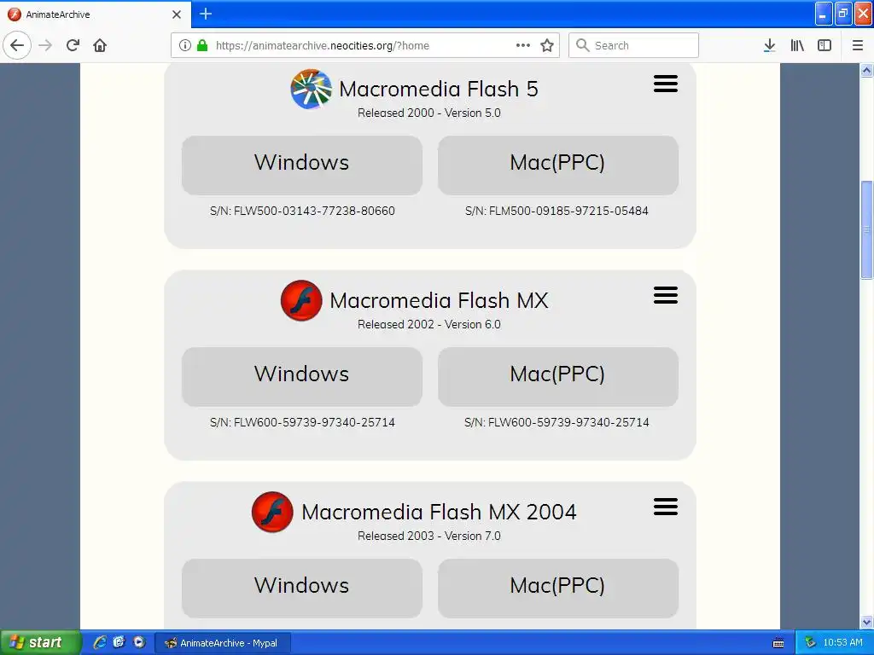Click the page scrollbar thumb
The image size is (874, 655).
866,229
